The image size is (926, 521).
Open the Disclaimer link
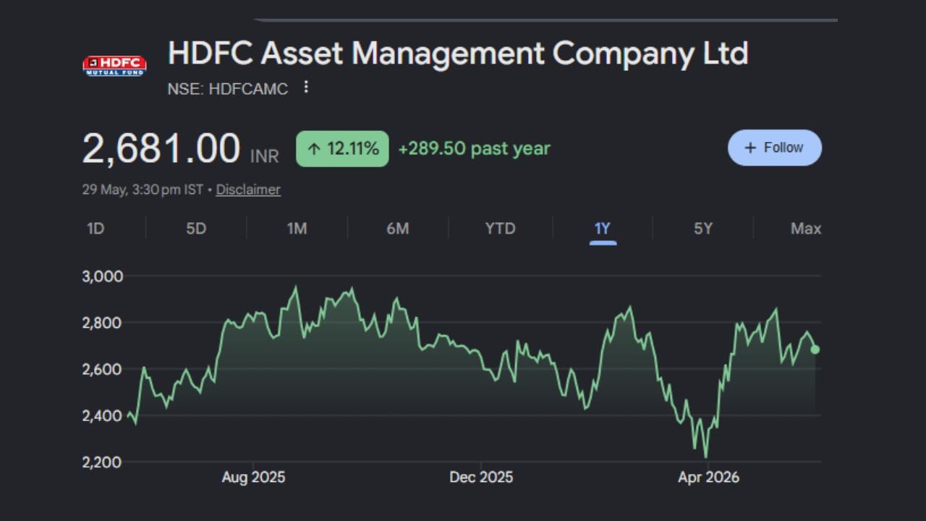tap(248, 190)
